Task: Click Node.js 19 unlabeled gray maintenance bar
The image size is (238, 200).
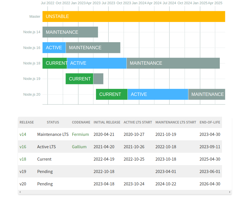Action: [98, 79]
